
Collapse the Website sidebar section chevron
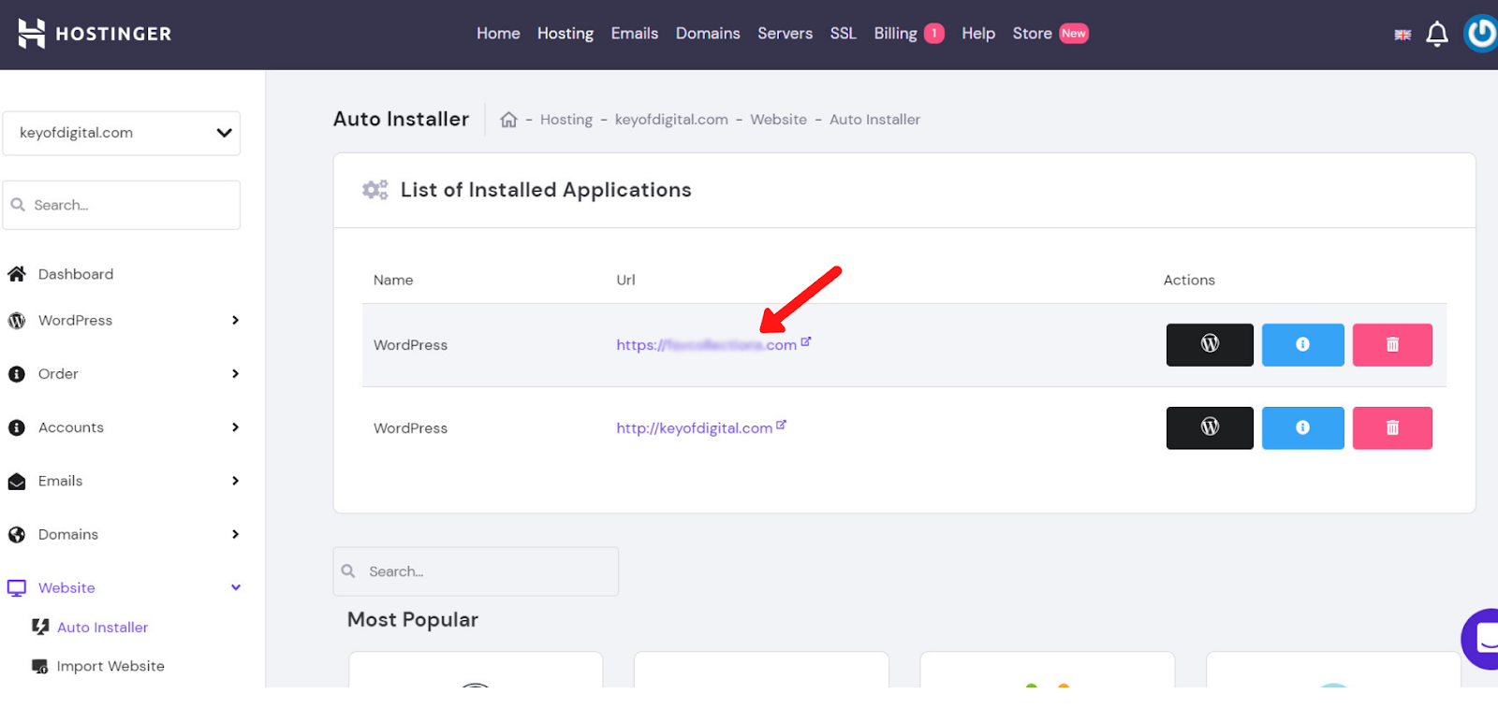(236, 587)
